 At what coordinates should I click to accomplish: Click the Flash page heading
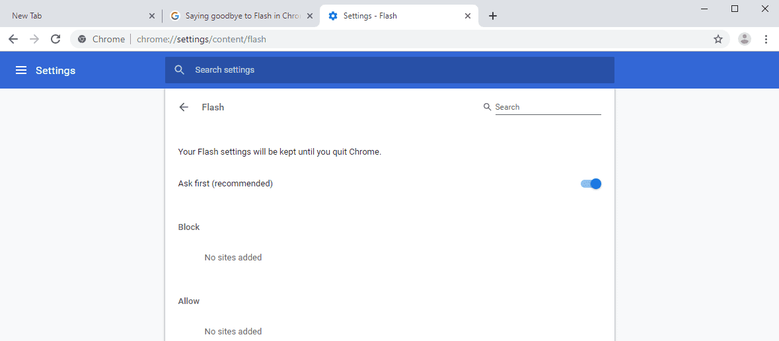tap(213, 107)
